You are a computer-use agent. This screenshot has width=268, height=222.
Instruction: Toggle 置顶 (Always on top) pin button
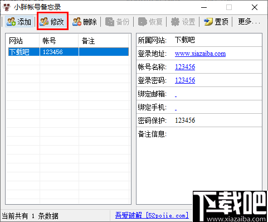point(216,22)
